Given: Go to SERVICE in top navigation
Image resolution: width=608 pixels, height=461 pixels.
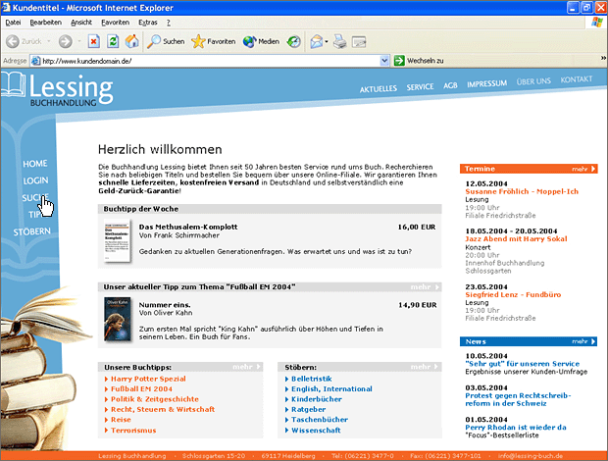Looking at the screenshot, I should (420, 87).
